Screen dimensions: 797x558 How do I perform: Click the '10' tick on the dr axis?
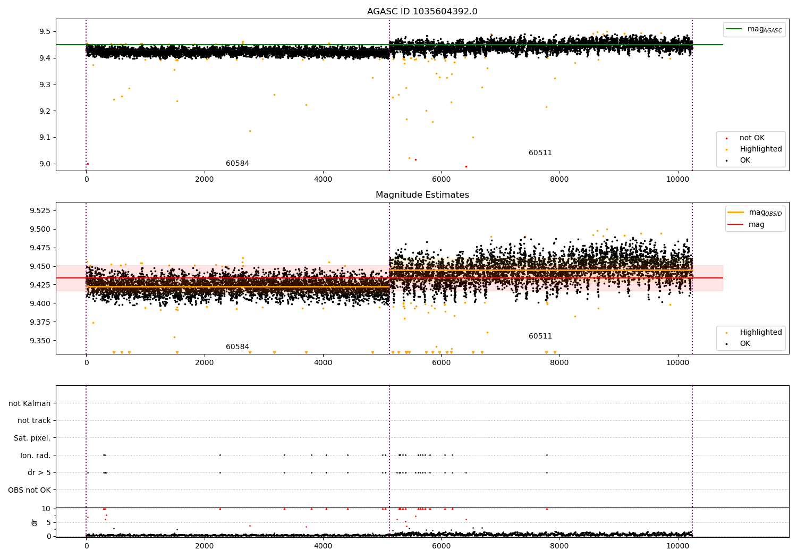pos(46,509)
